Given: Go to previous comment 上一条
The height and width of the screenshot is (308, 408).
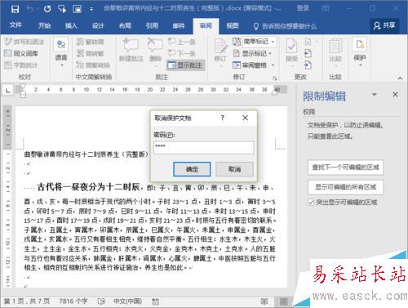Looking at the screenshot, I should coord(182,42).
